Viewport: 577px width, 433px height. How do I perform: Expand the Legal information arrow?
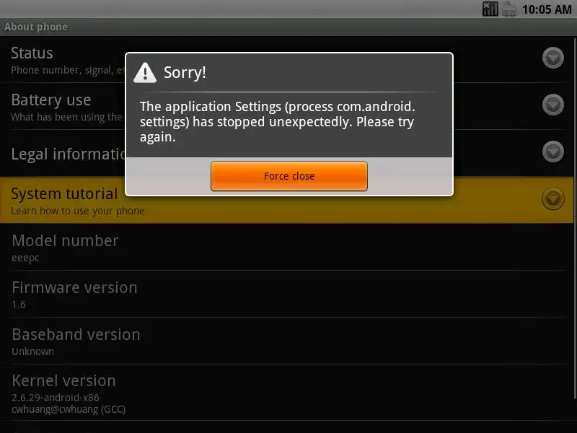[x=552, y=152]
